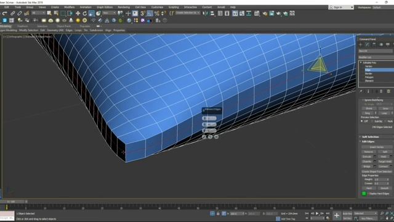Switch to the Object Paint ribbon tab
The height and width of the screenshot is (222, 394).
(x=63, y=26)
